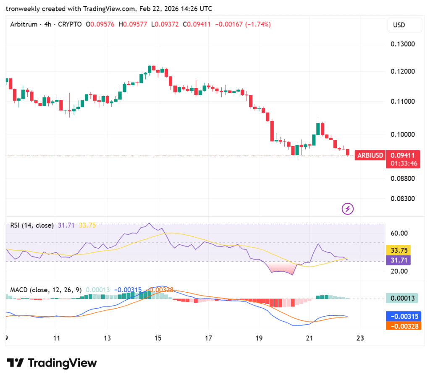430x380 pixels.
Task: Click the 4h interval label
Action: click(48, 24)
